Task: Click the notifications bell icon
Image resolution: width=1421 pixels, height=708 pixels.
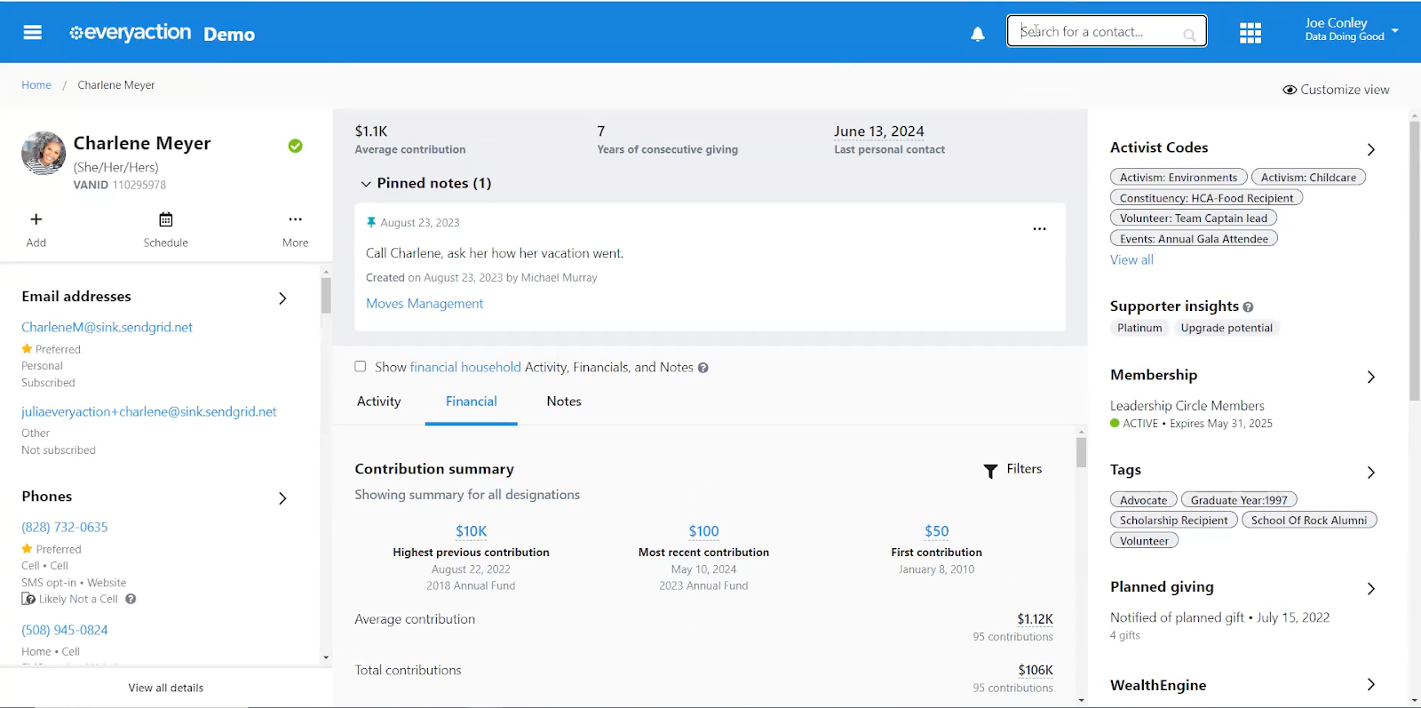Action: pyautogui.click(x=977, y=34)
